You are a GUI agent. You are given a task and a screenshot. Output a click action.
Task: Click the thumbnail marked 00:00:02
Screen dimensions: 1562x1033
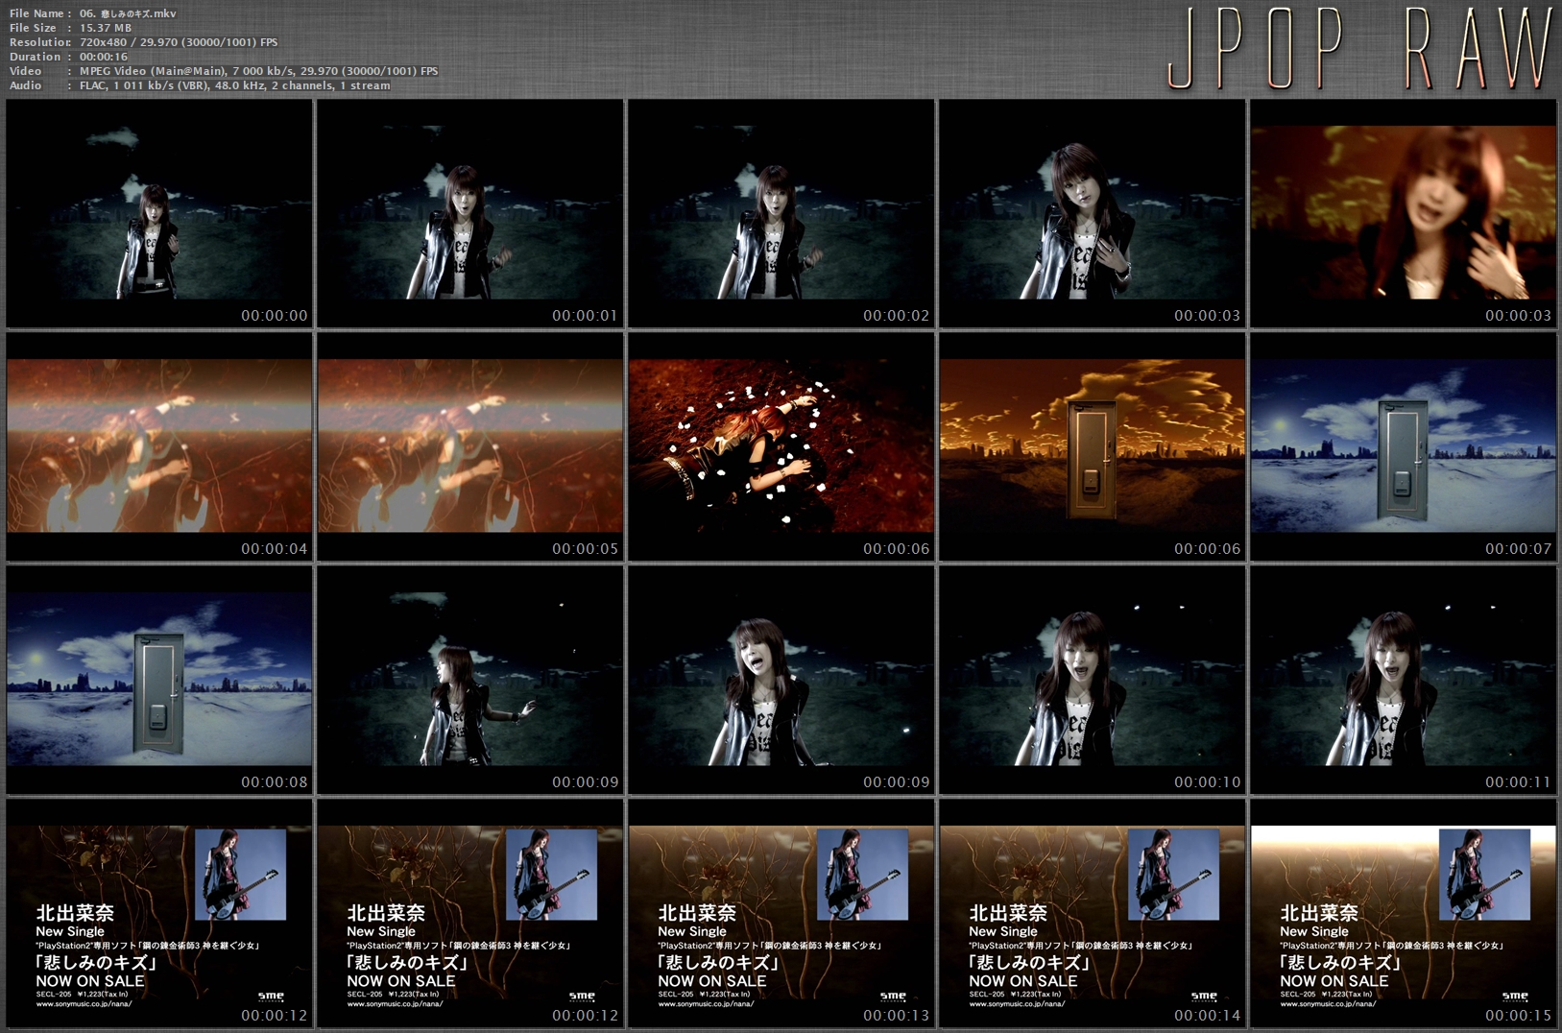coord(781,213)
